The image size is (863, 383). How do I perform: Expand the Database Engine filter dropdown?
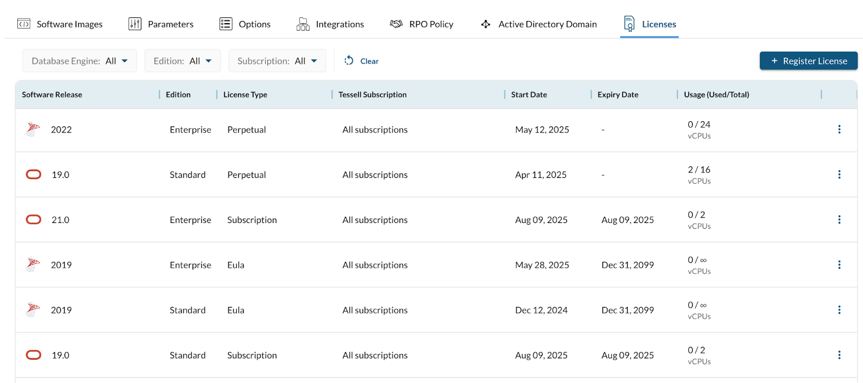(79, 61)
